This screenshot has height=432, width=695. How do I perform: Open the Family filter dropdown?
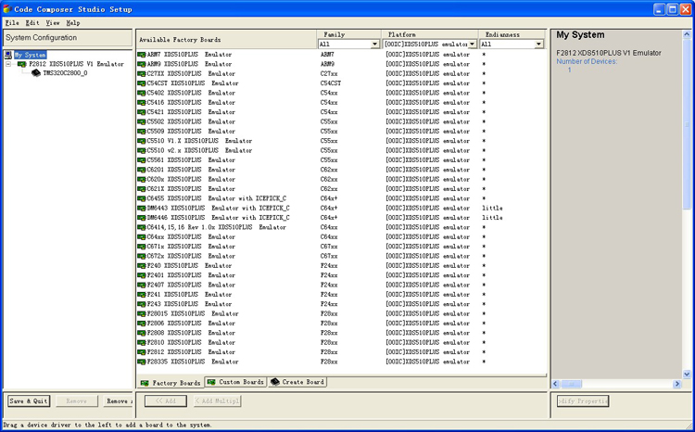(374, 44)
